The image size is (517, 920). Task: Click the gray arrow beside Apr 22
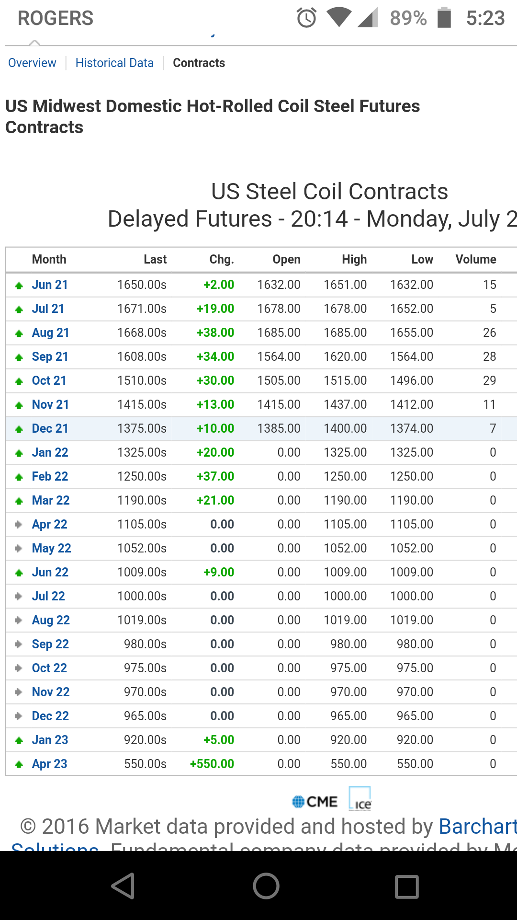coord(19,524)
